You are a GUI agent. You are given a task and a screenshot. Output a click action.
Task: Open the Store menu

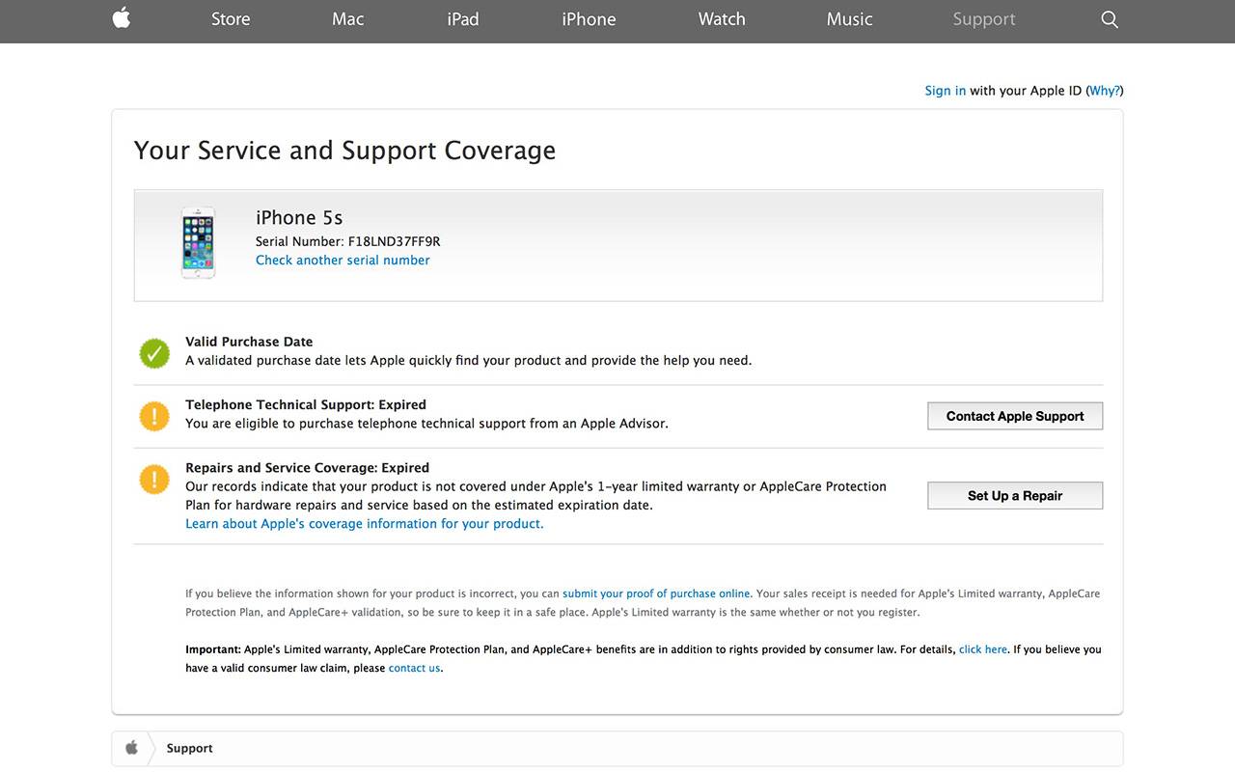(231, 19)
